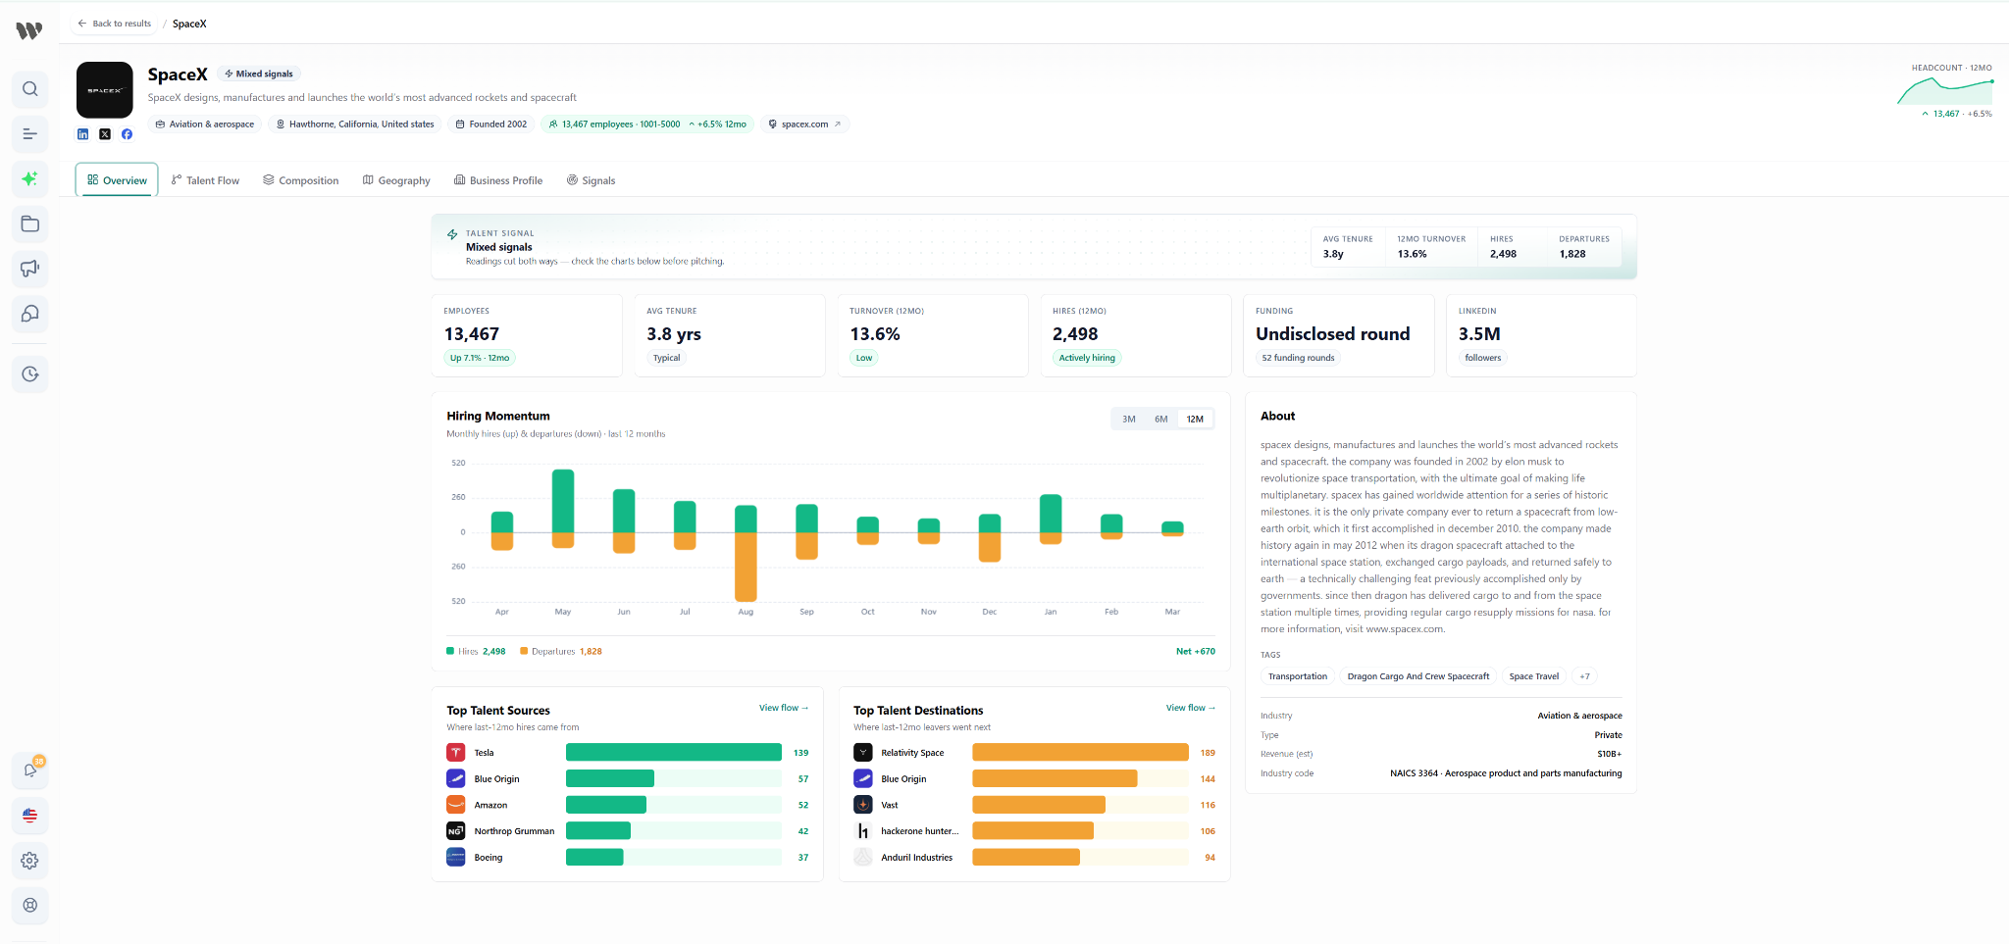Switch to the Signals tab
The image size is (2009, 944).
592,180
